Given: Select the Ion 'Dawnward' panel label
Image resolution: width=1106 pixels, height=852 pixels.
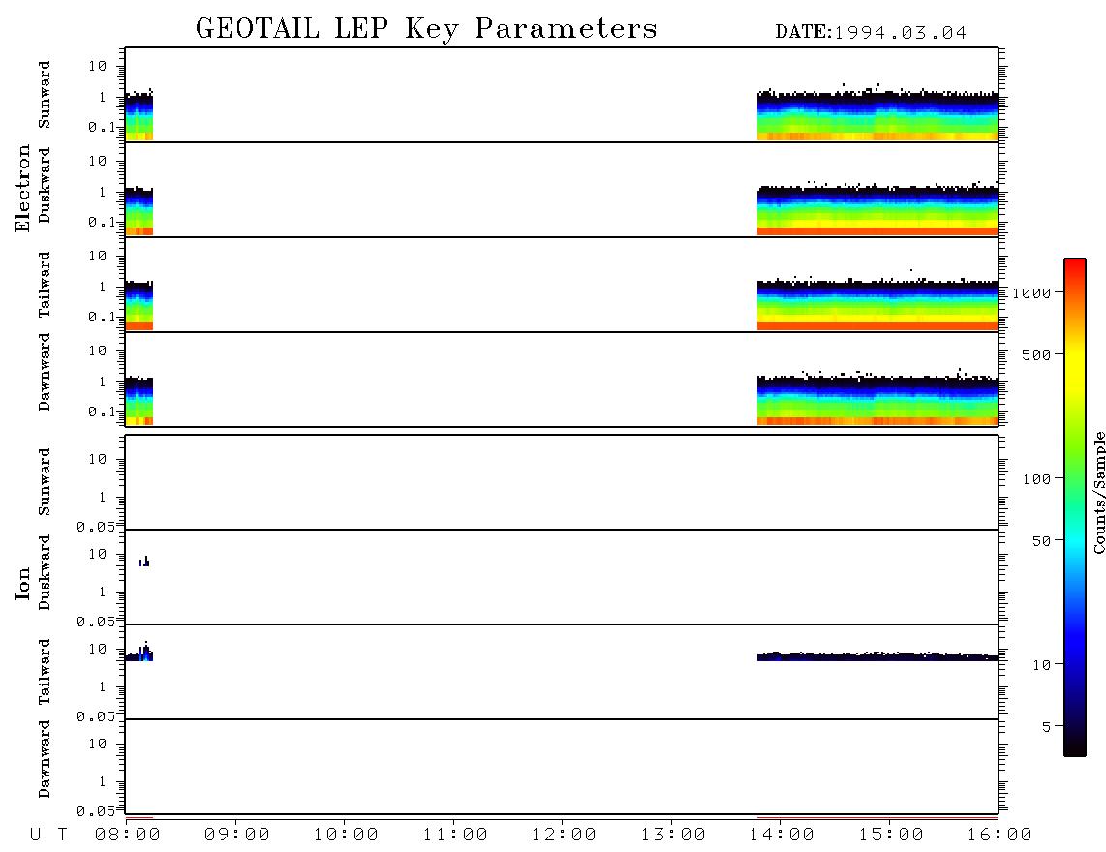Looking at the screenshot, I should point(45,759).
